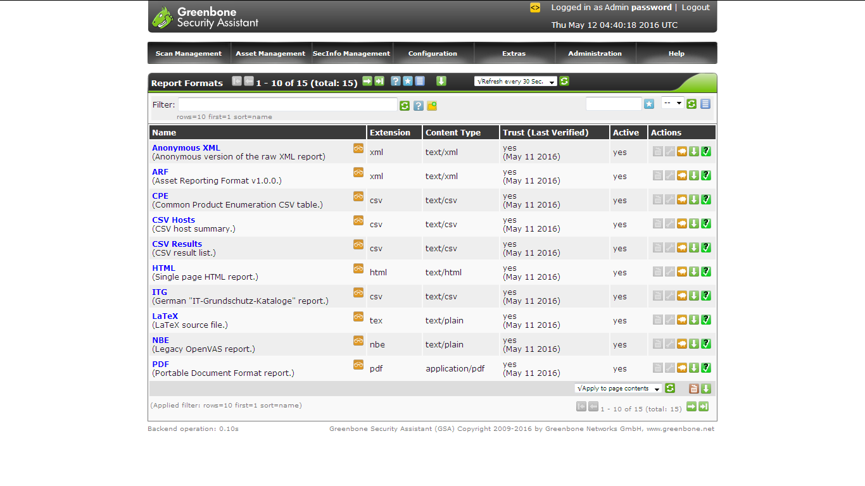Open details glasses icon for HTML format
Screen dimensions: 865x486
[358, 268]
